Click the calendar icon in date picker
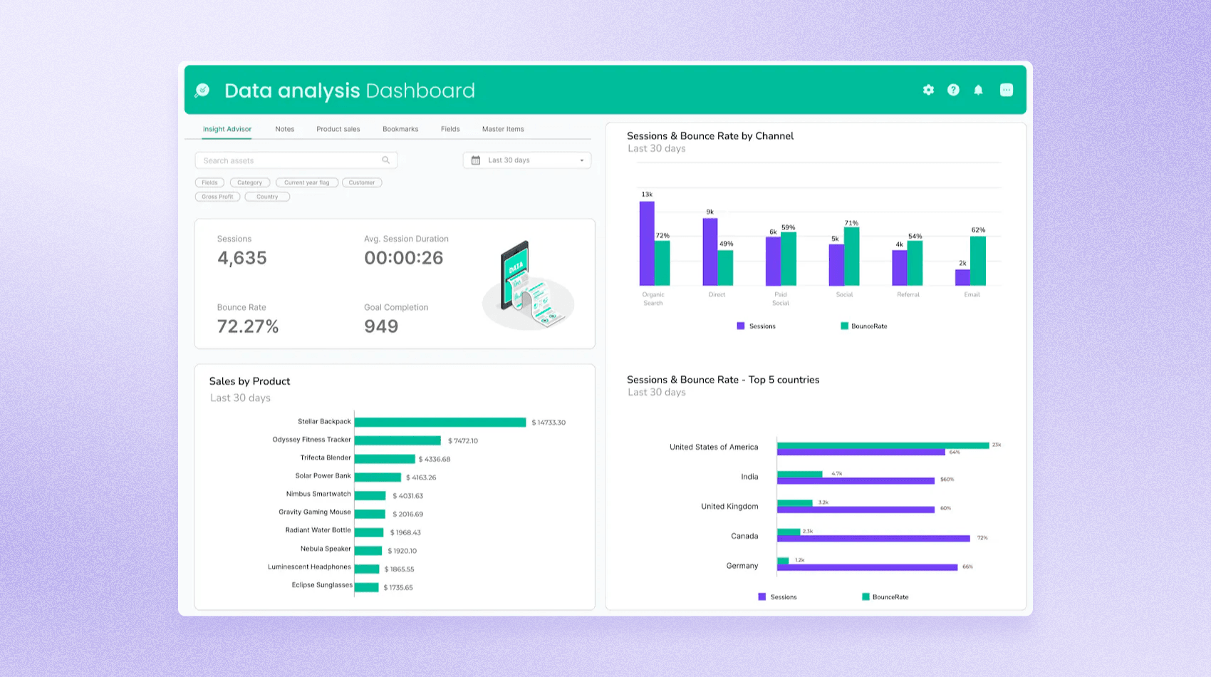Viewport: 1211px width, 677px height. 476,160
